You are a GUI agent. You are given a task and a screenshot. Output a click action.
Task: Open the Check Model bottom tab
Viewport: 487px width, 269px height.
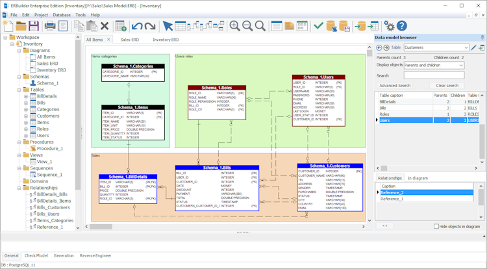(36, 255)
